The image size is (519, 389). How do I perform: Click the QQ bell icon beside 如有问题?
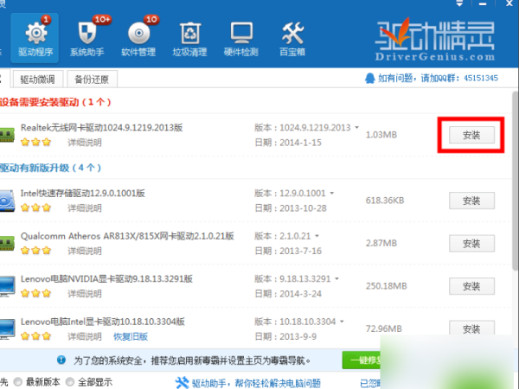pos(369,79)
